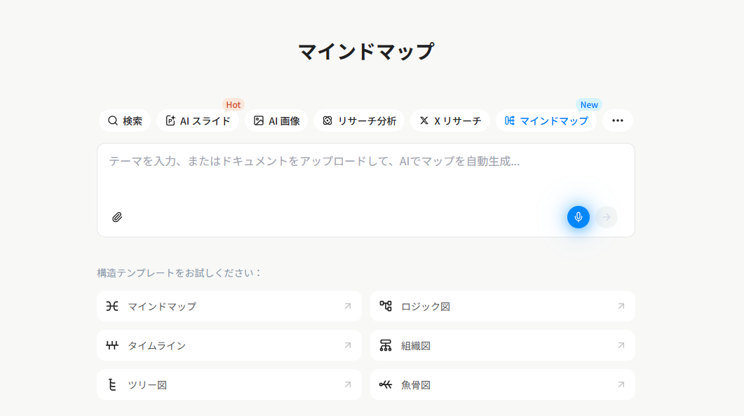Screen dimensions: 744x416
Task: Select the リサーチ分析 tab
Action: 359,120
